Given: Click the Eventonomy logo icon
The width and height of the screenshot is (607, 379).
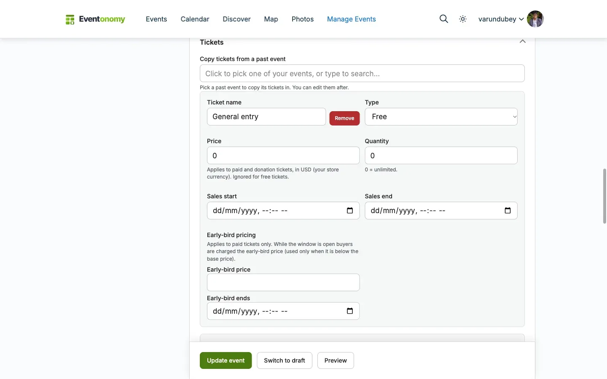Looking at the screenshot, I should 70,19.
